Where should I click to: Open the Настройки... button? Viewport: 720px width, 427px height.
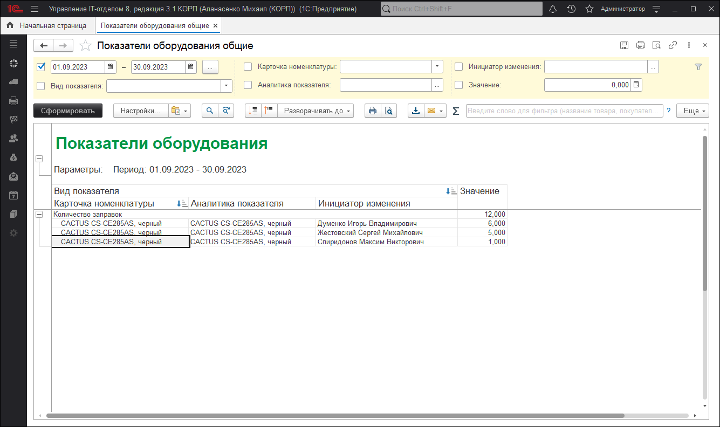140,111
